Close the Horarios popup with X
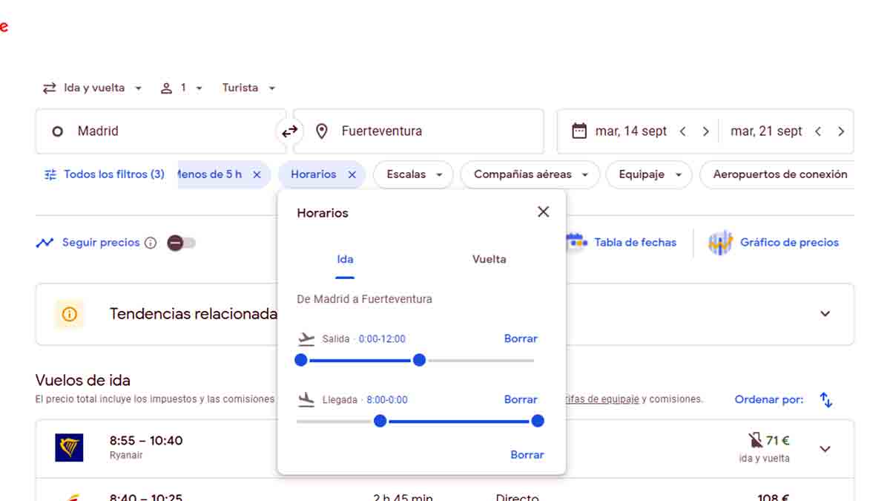The image size is (890, 501). click(543, 212)
